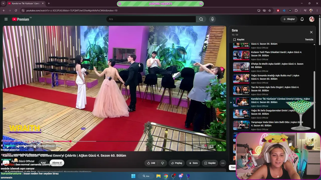The height and width of the screenshot is (180, 321).
Task: Open the Chrome three-dot menu
Action: pos(317,10)
